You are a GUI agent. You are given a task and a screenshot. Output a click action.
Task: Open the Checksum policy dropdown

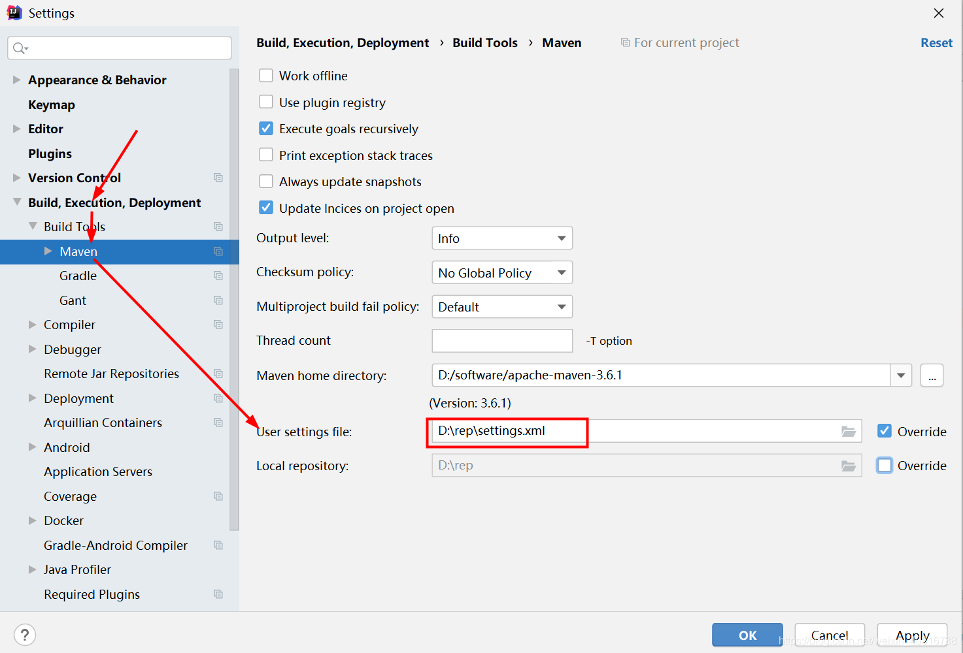(502, 272)
